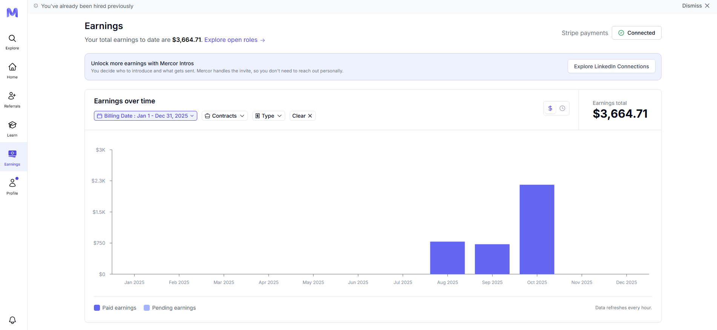The width and height of the screenshot is (717, 330).
Task: Click the Sep 2025 earnings bar
Action: point(492,259)
